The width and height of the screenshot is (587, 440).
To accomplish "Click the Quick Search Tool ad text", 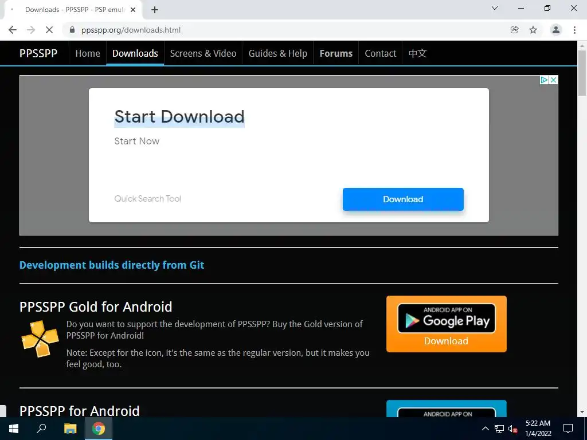I will pyautogui.click(x=147, y=199).
